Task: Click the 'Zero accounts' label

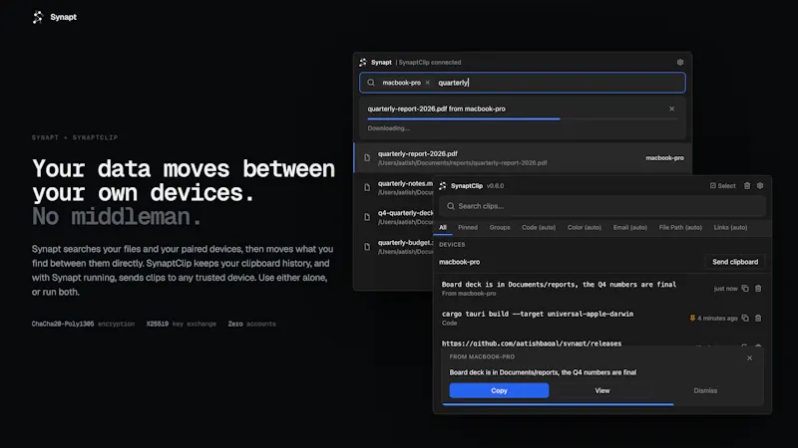Action: [252, 325]
